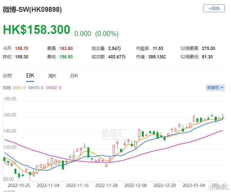Click the 2022-12-20 date axis label

[x=165, y=185]
